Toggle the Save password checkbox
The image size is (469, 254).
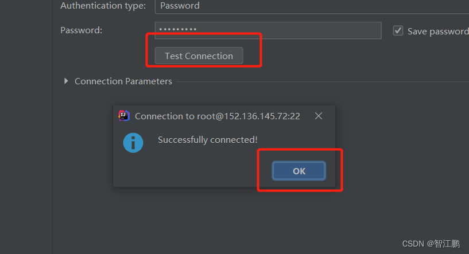(x=398, y=30)
